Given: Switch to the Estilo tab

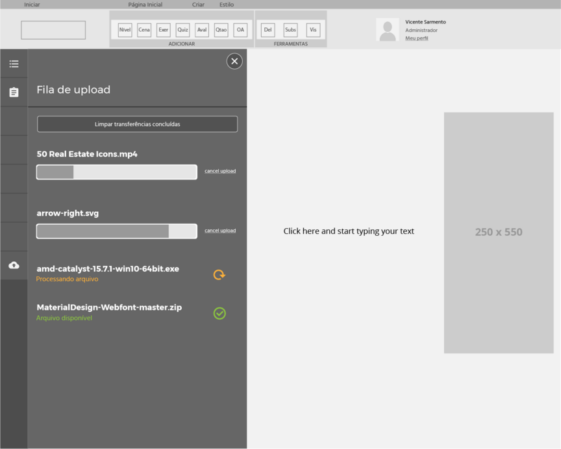Looking at the screenshot, I should (227, 5).
